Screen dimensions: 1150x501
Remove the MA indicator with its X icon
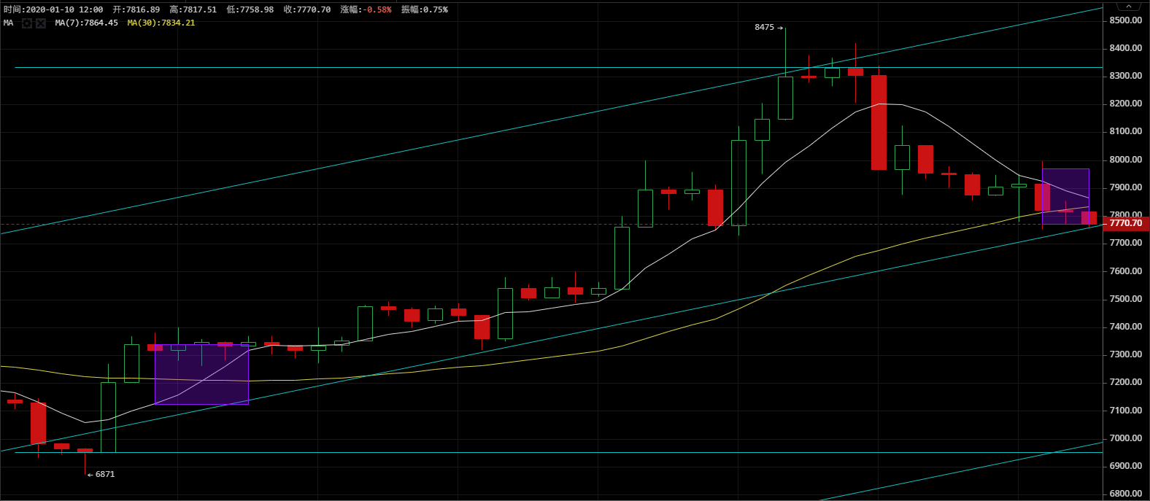click(41, 23)
